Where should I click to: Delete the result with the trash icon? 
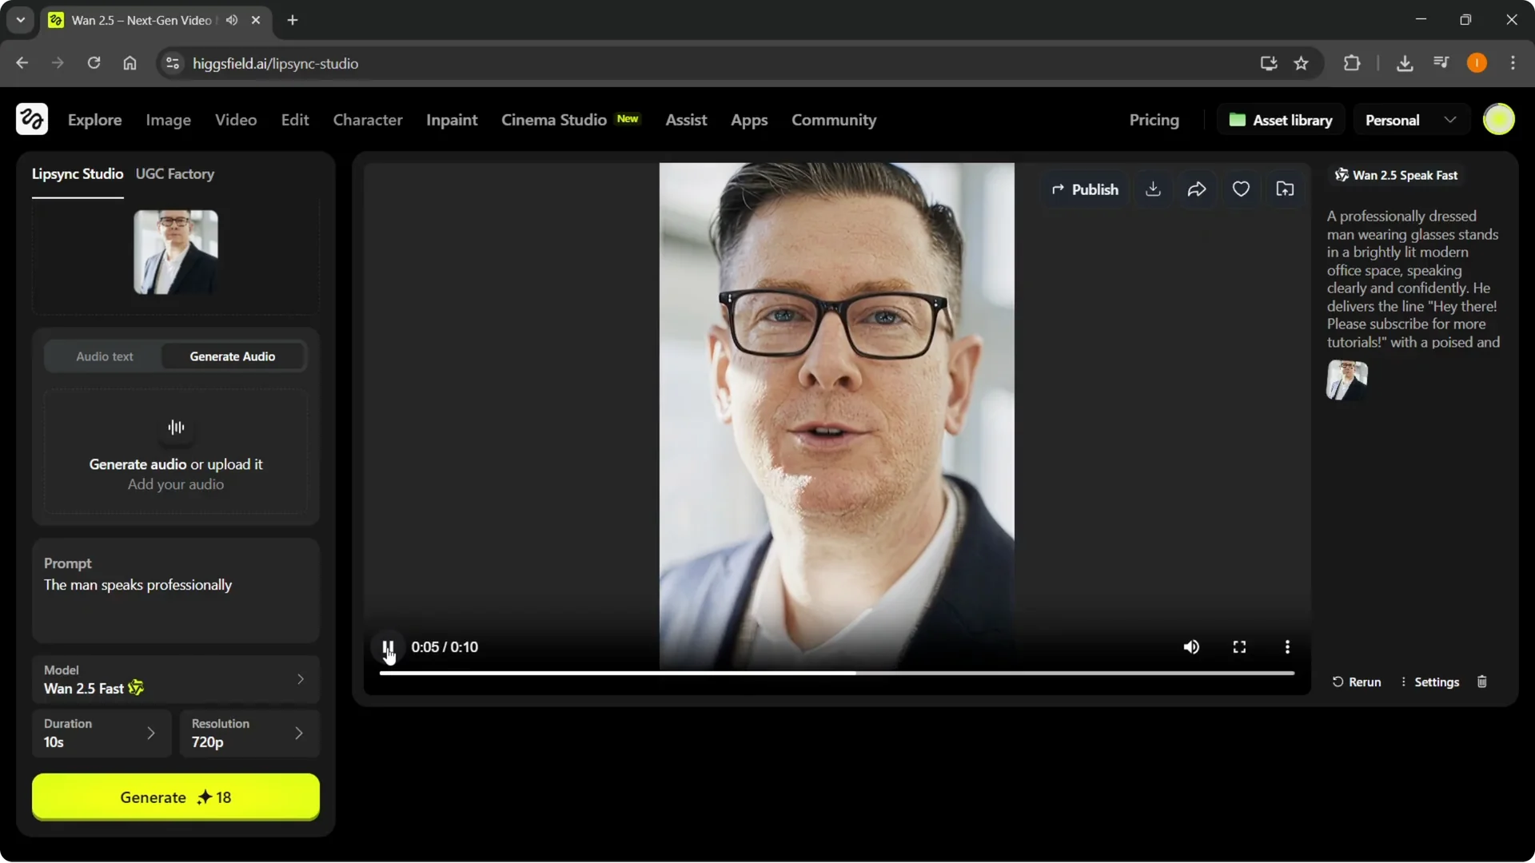pyautogui.click(x=1482, y=682)
